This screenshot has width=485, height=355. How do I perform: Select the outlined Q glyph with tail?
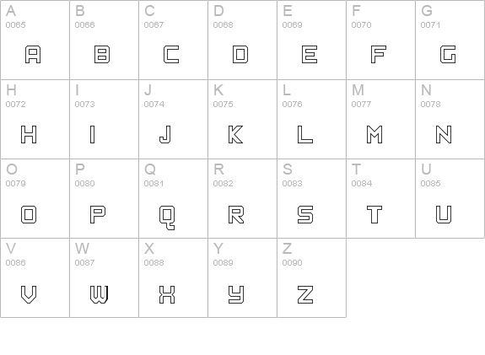click(167, 218)
